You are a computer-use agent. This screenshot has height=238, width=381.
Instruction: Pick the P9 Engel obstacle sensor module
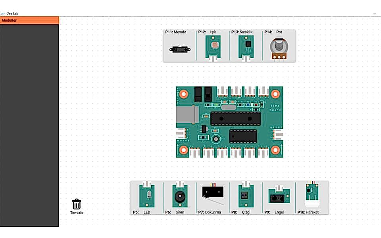(279, 196)
